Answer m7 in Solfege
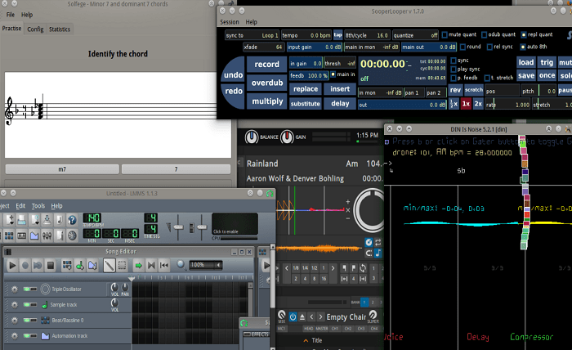The image size is (572, 350). pyautogui.click(x=62, y=169)
